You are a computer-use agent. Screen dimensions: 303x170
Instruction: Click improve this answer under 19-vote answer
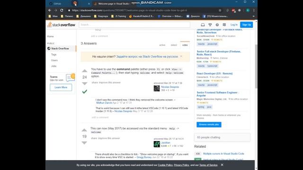(x=109, y=138)
